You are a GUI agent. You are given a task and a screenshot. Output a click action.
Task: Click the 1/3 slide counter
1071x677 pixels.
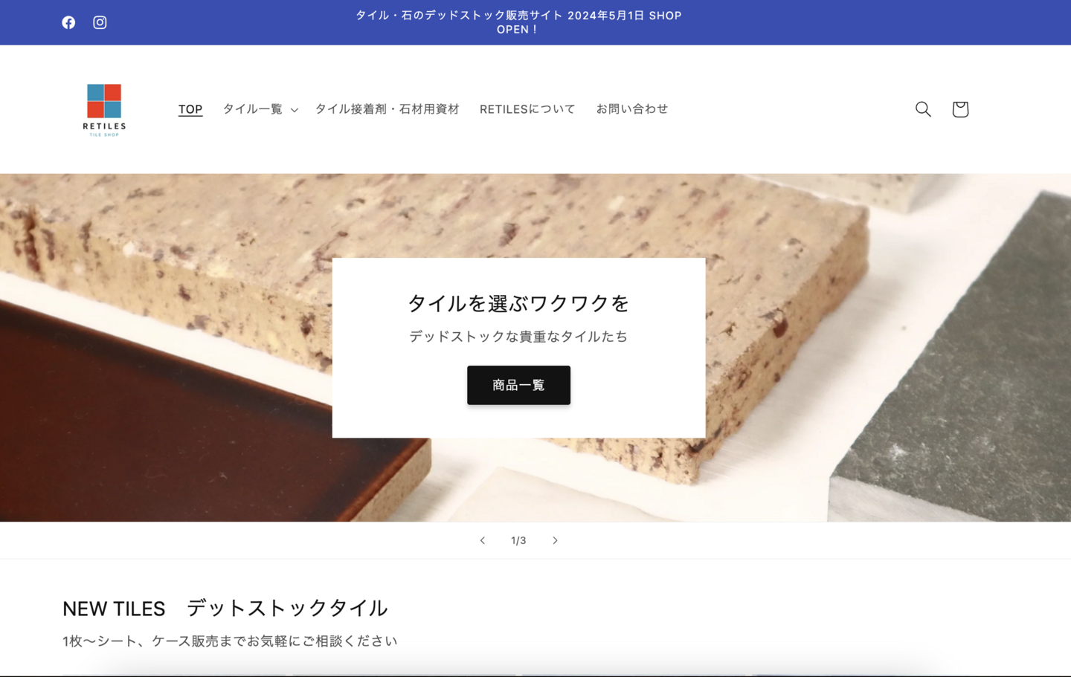[518, 540]
